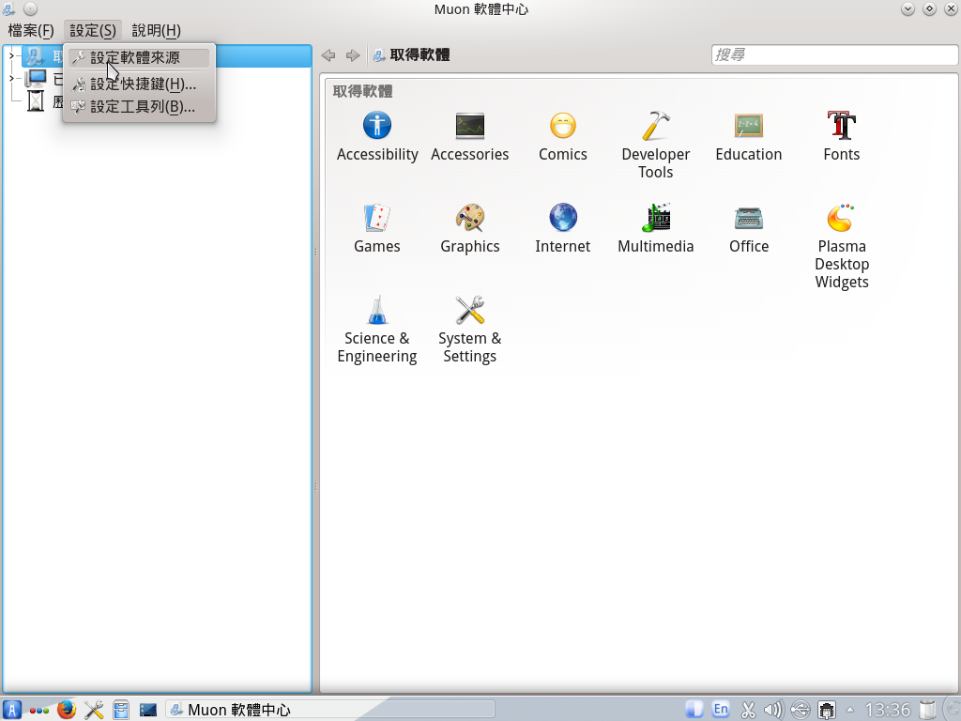
Task: Choose 設定快捷鍵(H)... menu entry
Action: coord(143,84)
